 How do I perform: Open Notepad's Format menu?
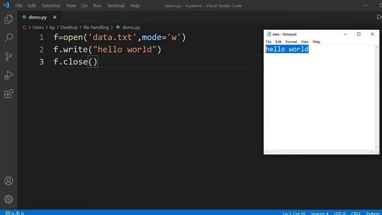coord(291,42)
